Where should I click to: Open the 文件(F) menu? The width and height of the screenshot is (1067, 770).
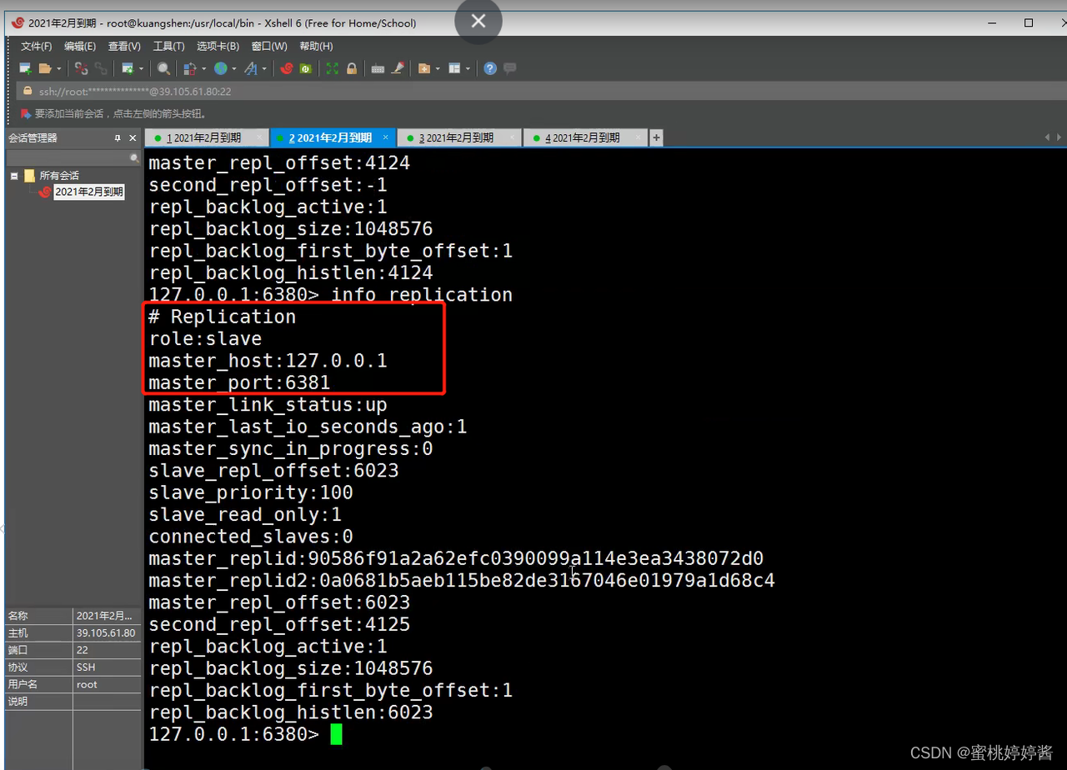37,47
